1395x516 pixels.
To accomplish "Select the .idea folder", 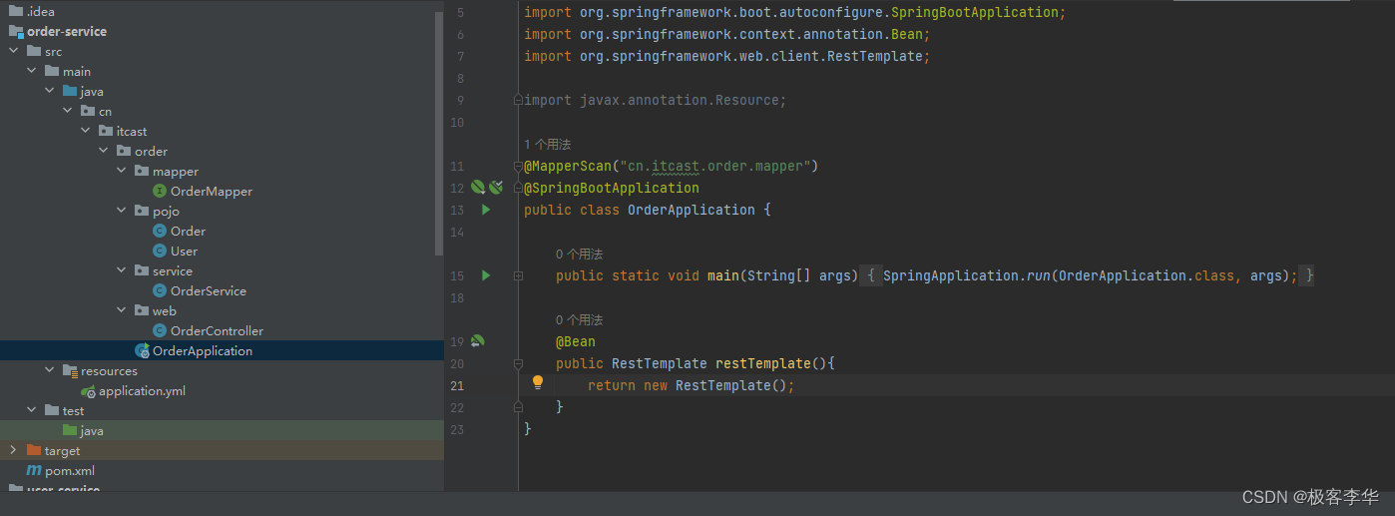I will click(41, 11).
